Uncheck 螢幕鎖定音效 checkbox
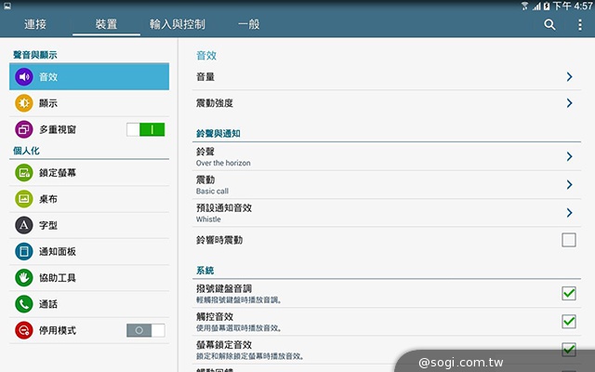This screenshot has width=595, height=372. click(568, 350)
